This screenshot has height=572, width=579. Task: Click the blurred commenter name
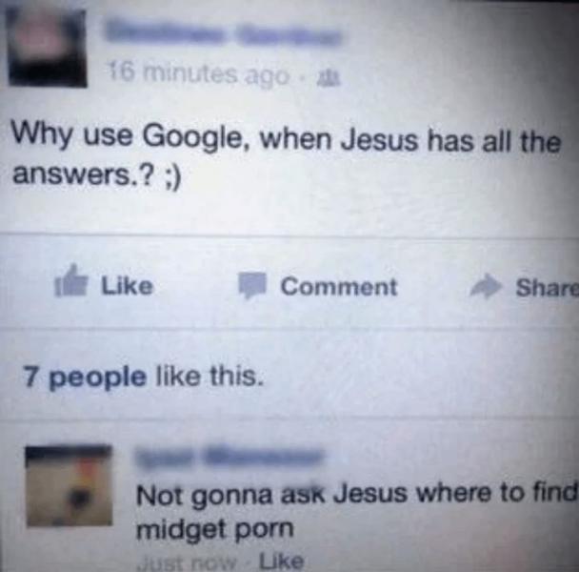229,459
